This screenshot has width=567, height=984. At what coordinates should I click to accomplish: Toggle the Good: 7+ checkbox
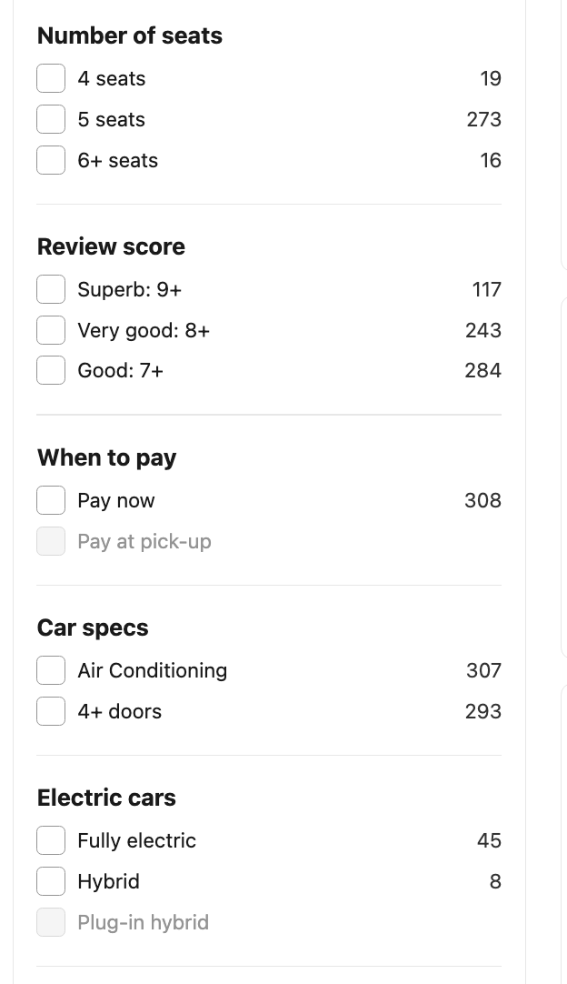coord(51,370)
